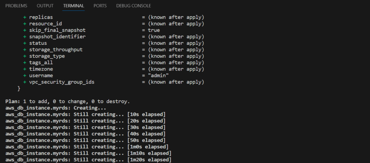Open the OUTPUT tab
This screenshot has height=163, width=370.
tap(45, 6)
